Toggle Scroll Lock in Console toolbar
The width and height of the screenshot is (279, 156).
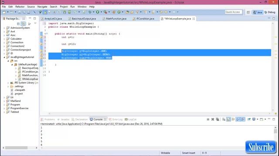pyautogui.click(x=228, y=120)
